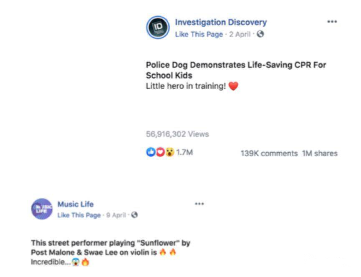
Task: Open Music Life page avatar
Action: pos(42,209)
